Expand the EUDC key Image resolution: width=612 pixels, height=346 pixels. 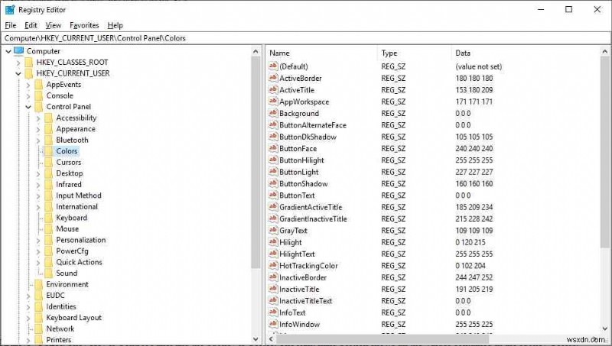point(28,296)
